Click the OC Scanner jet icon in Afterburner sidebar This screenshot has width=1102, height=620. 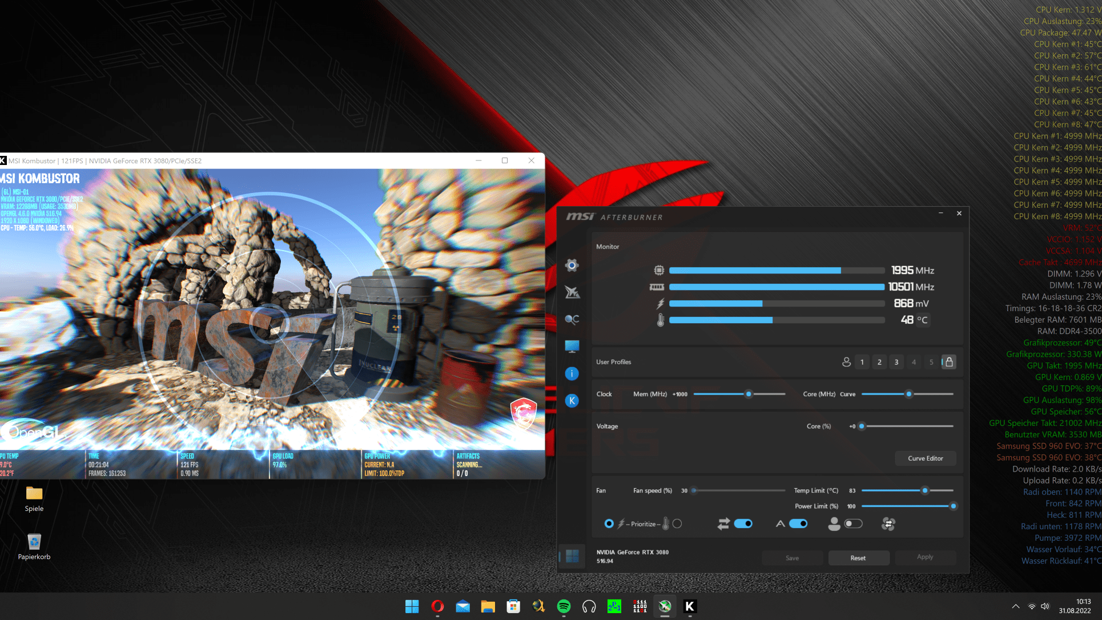572,292
